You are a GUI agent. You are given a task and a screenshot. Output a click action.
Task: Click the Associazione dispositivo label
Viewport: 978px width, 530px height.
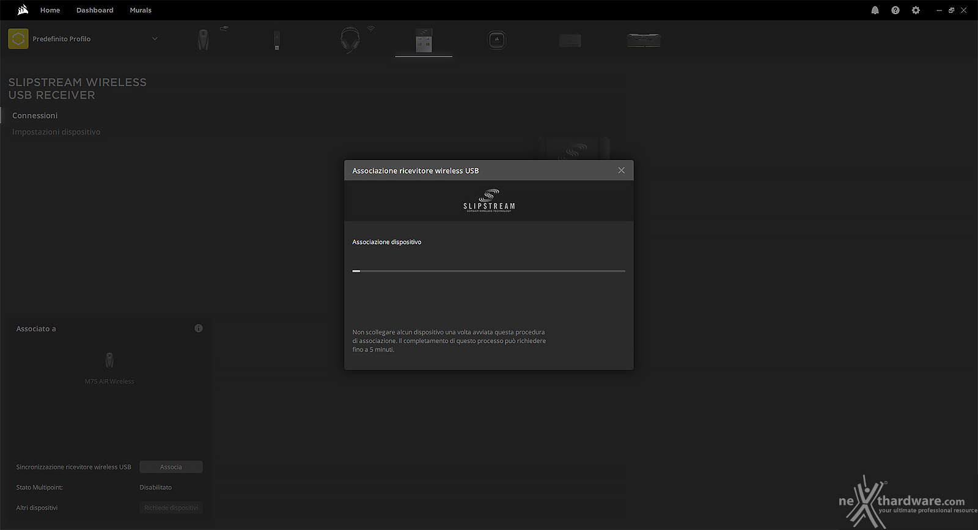click(387, 242)
